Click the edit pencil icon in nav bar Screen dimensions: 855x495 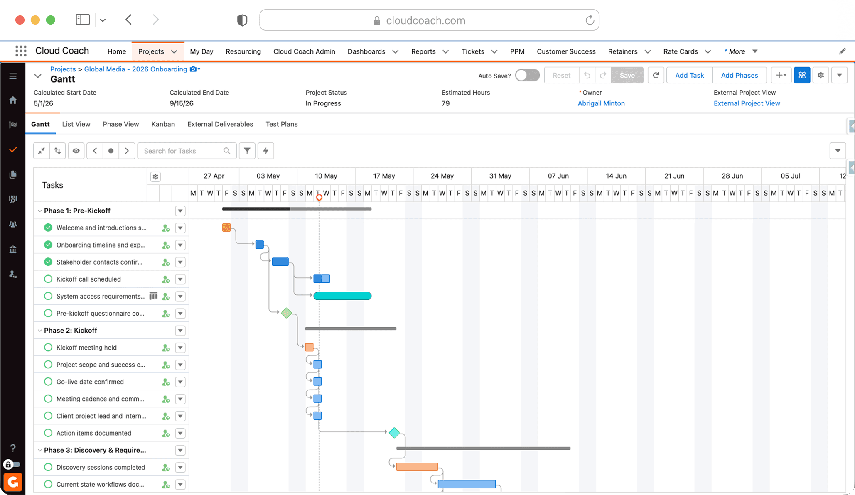(842, 51)
